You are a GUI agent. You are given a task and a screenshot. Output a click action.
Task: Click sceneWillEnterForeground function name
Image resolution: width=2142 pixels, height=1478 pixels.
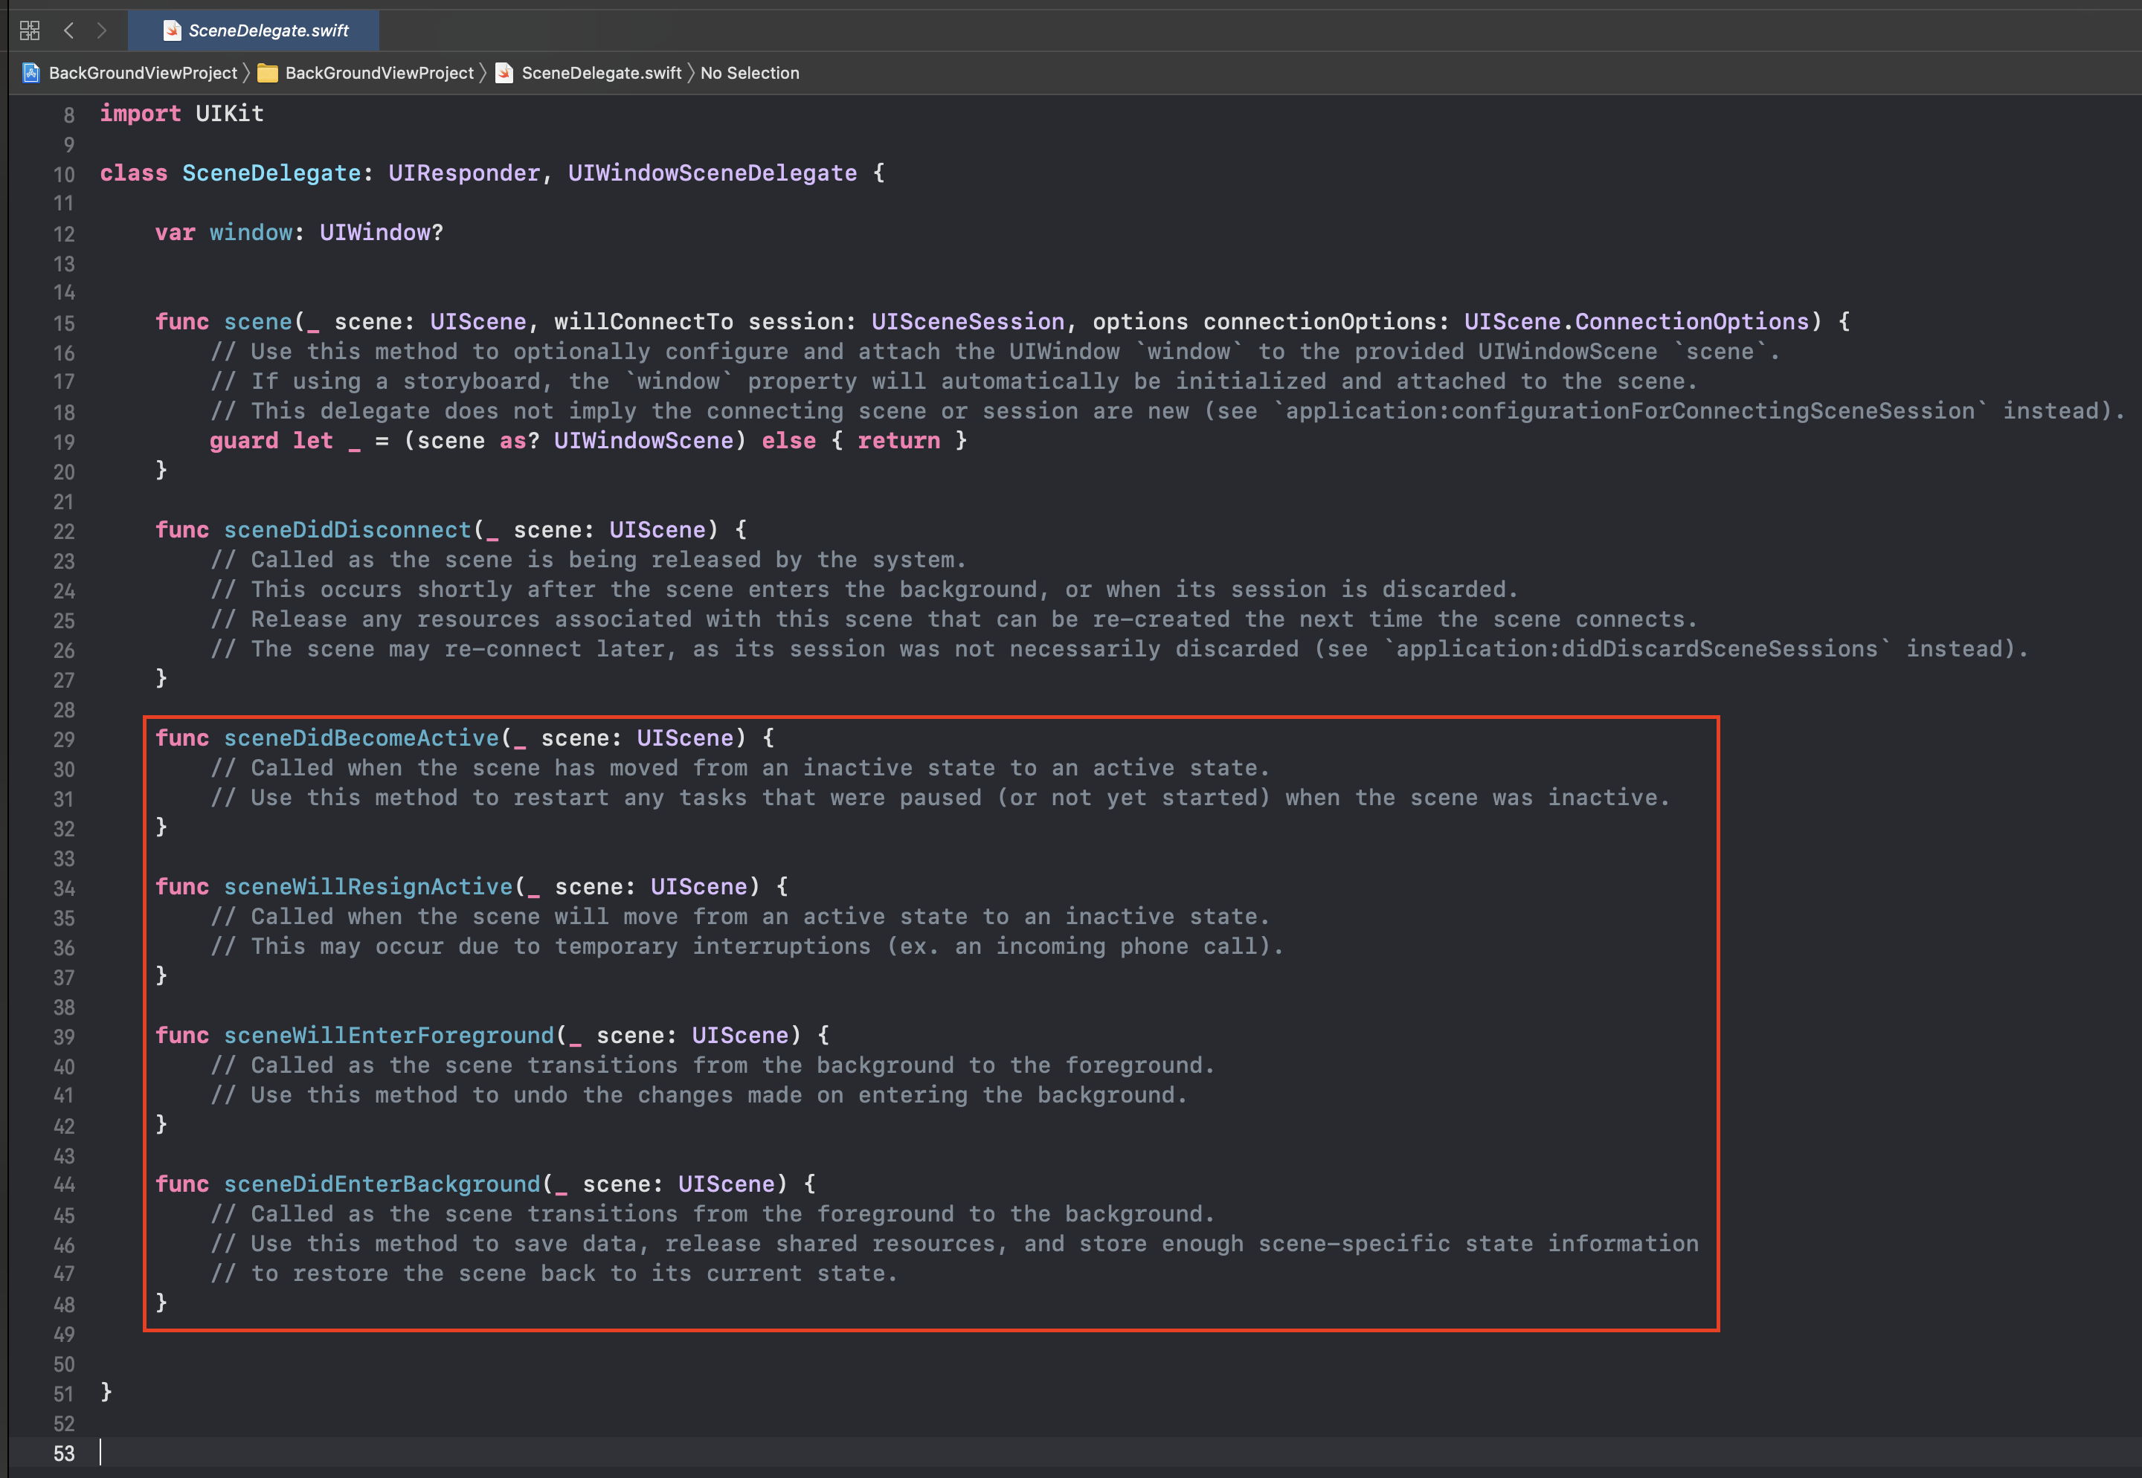[388, 1036]
